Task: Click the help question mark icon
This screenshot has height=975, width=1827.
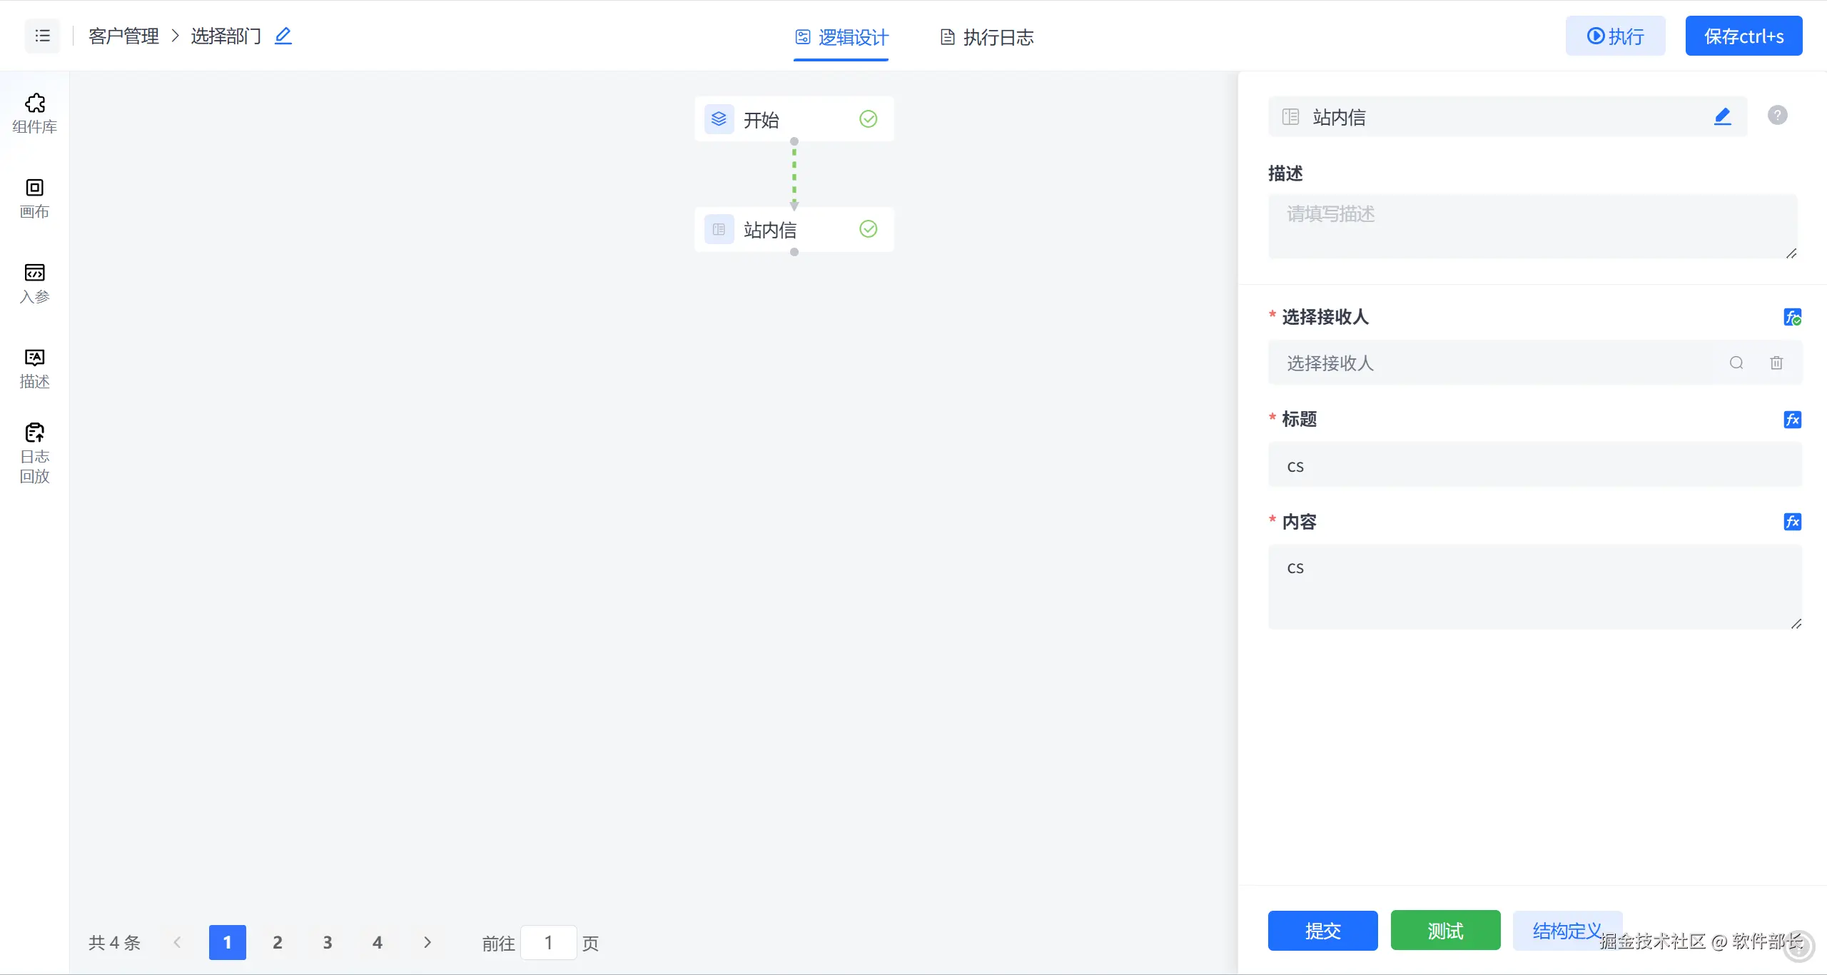Action: (1777, 115)
